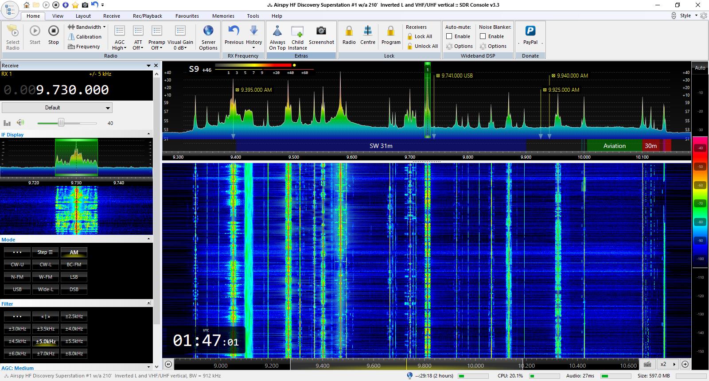Mute audio with speaker icon
The image size is (709, 381).
(x=20, y=123)
